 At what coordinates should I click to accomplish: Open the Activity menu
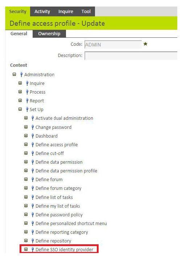(x=42, y=12)
